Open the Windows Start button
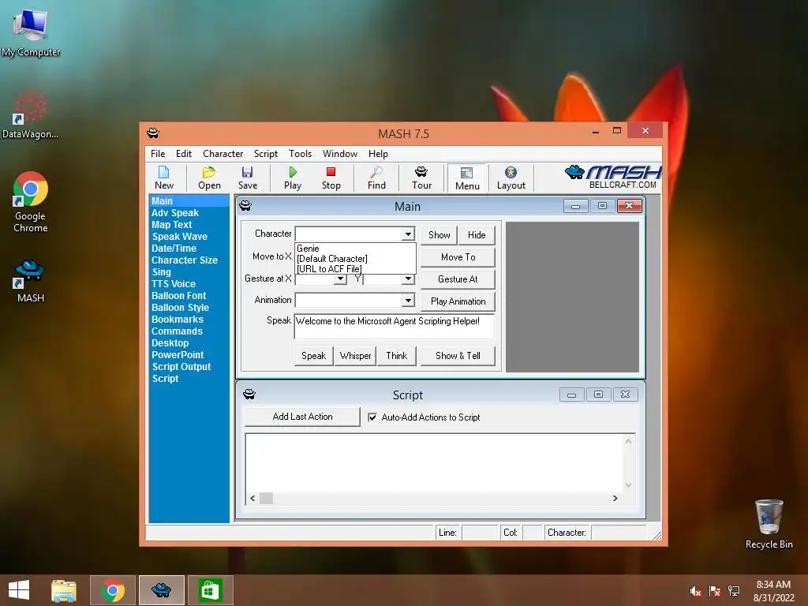Image resolution: width=808 pixels, height=606 pixels. 19,590
